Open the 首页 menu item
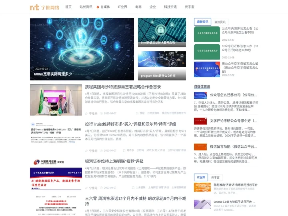The height and width of the screenshot is (216, 288). click(x=68, y=7)
